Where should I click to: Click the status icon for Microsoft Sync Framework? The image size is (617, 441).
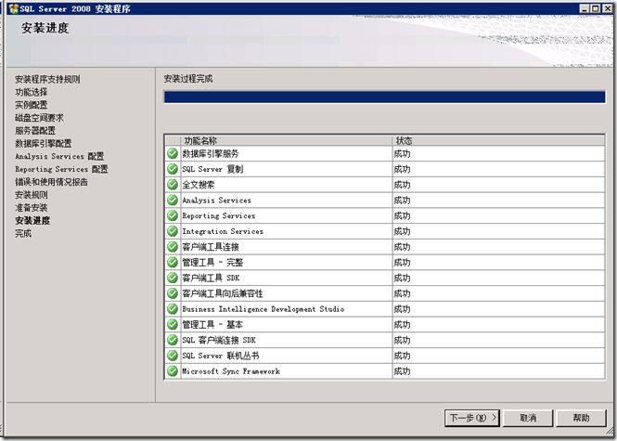click(x=173, y=371)
